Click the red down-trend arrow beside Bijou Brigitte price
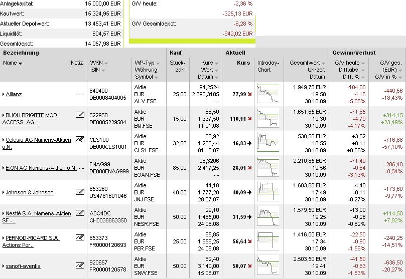The image size is (406, 279). click(249, 119)
